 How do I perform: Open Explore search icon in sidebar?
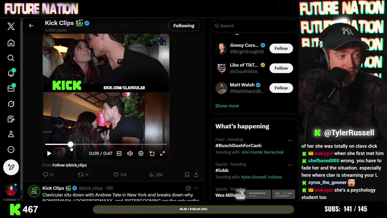[11, 58]
